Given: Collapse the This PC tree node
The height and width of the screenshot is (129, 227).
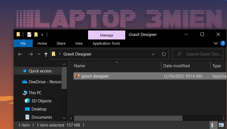Looking at the screenshot, I should [18, 93].
